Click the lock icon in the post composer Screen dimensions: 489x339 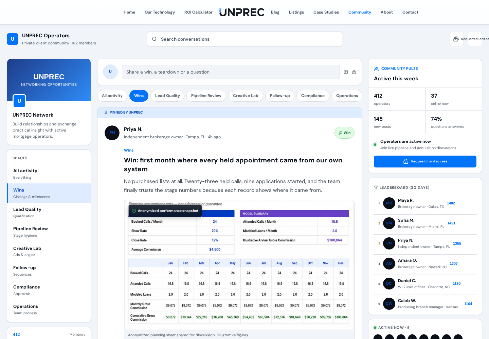tap(354, 72)
